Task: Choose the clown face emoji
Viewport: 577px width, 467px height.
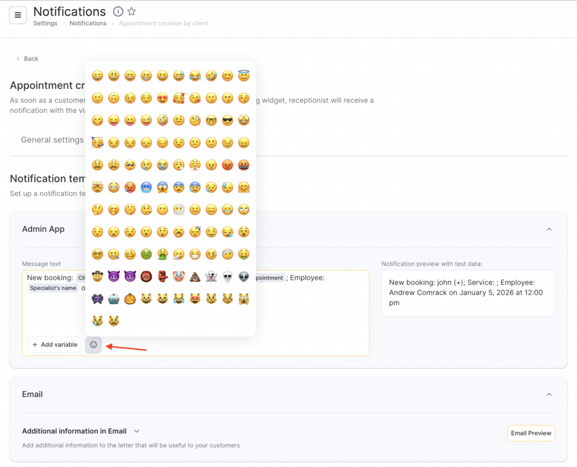Action: (x=179, y=276)
